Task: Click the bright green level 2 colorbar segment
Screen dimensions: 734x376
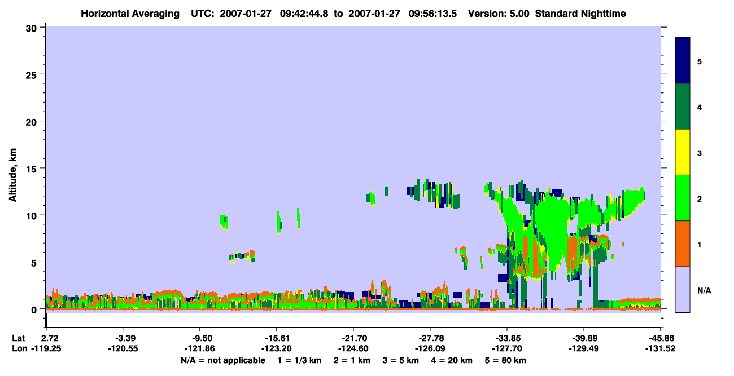Action: coord(683,198)
